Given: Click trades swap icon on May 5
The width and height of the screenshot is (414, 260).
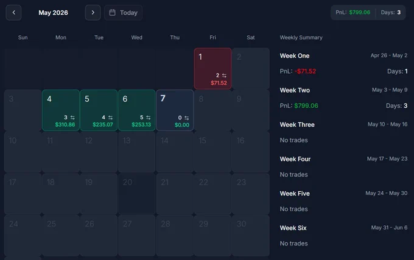Looking at the screenshot, I should coord(110,118).
